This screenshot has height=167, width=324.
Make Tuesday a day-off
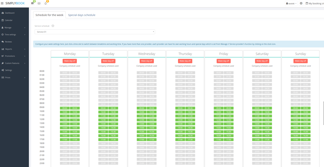tap(108, 61)
